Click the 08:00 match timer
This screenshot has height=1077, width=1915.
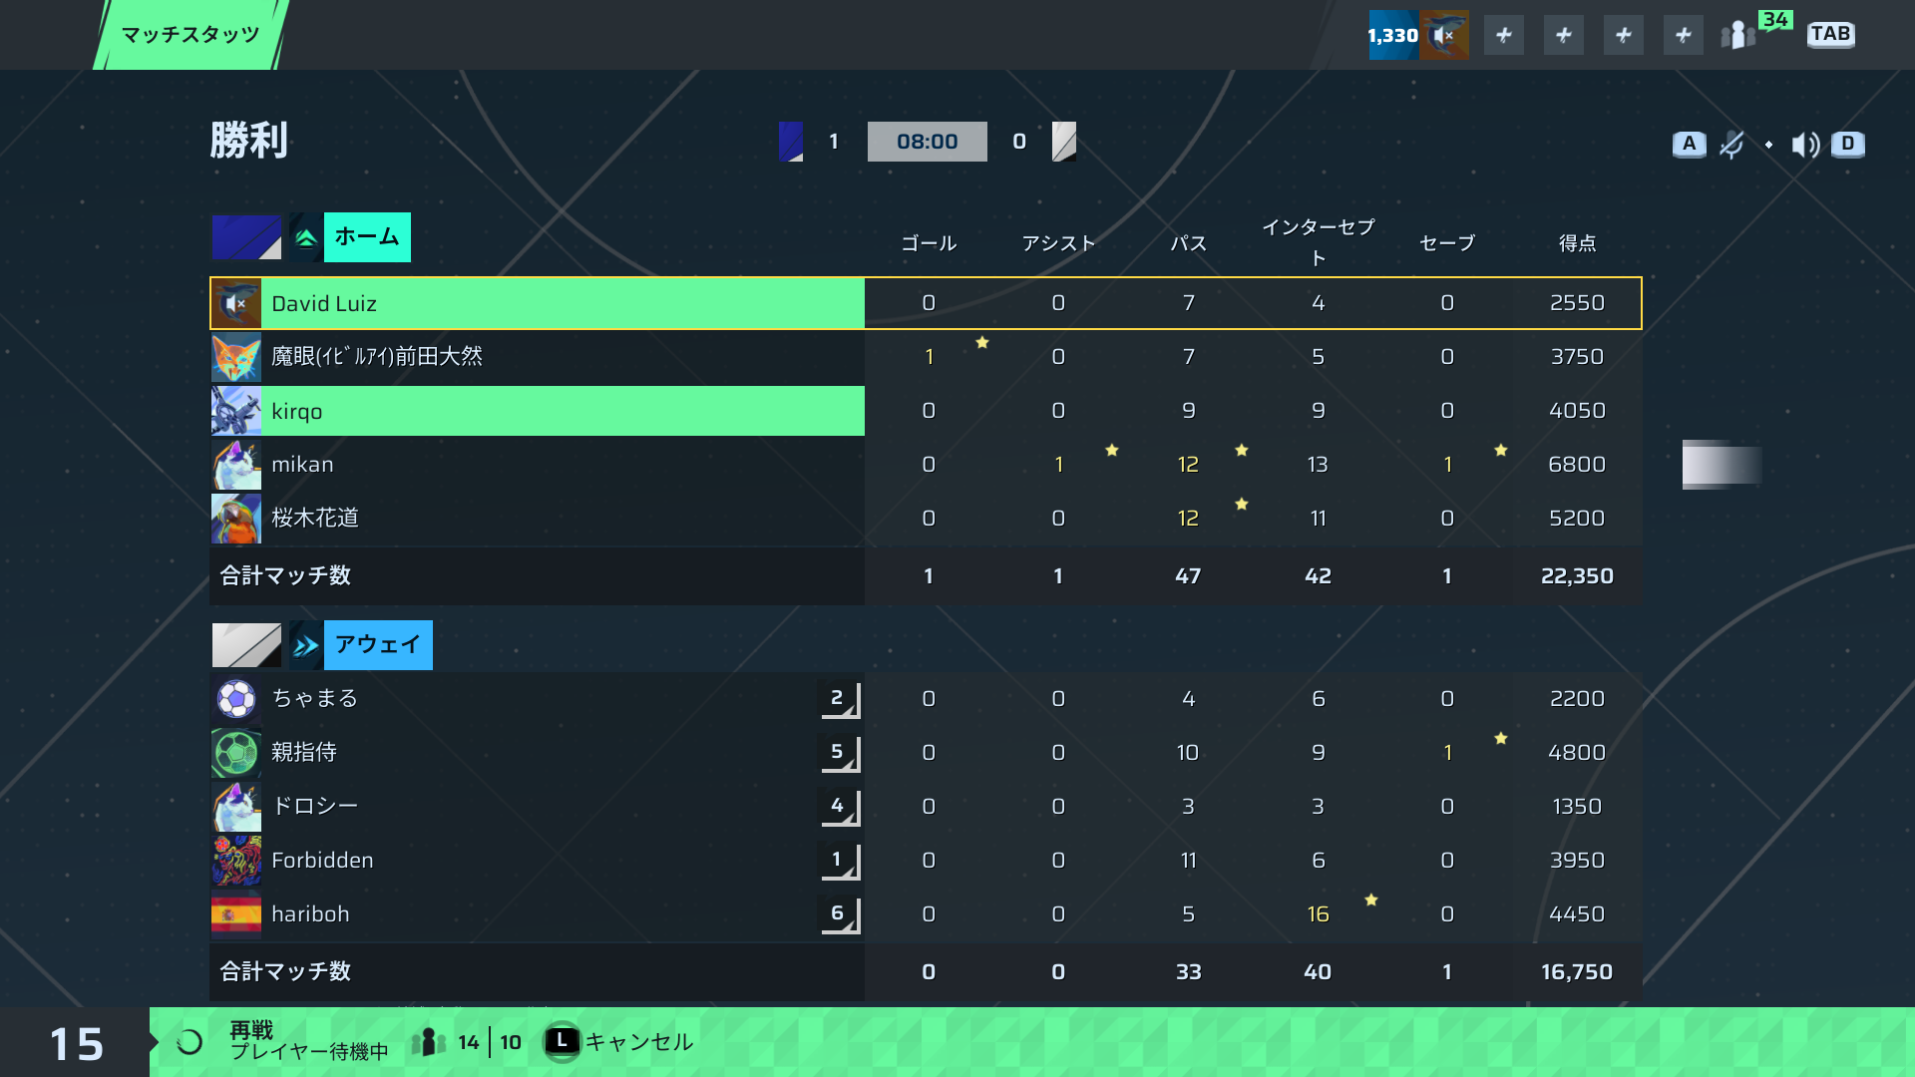click(927, 142)
